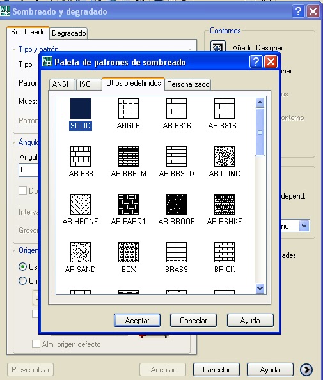Viewport: 323px width, 380px height.
Task: Click the SOLID pattern label text
Action: click(x=81, y=126)
